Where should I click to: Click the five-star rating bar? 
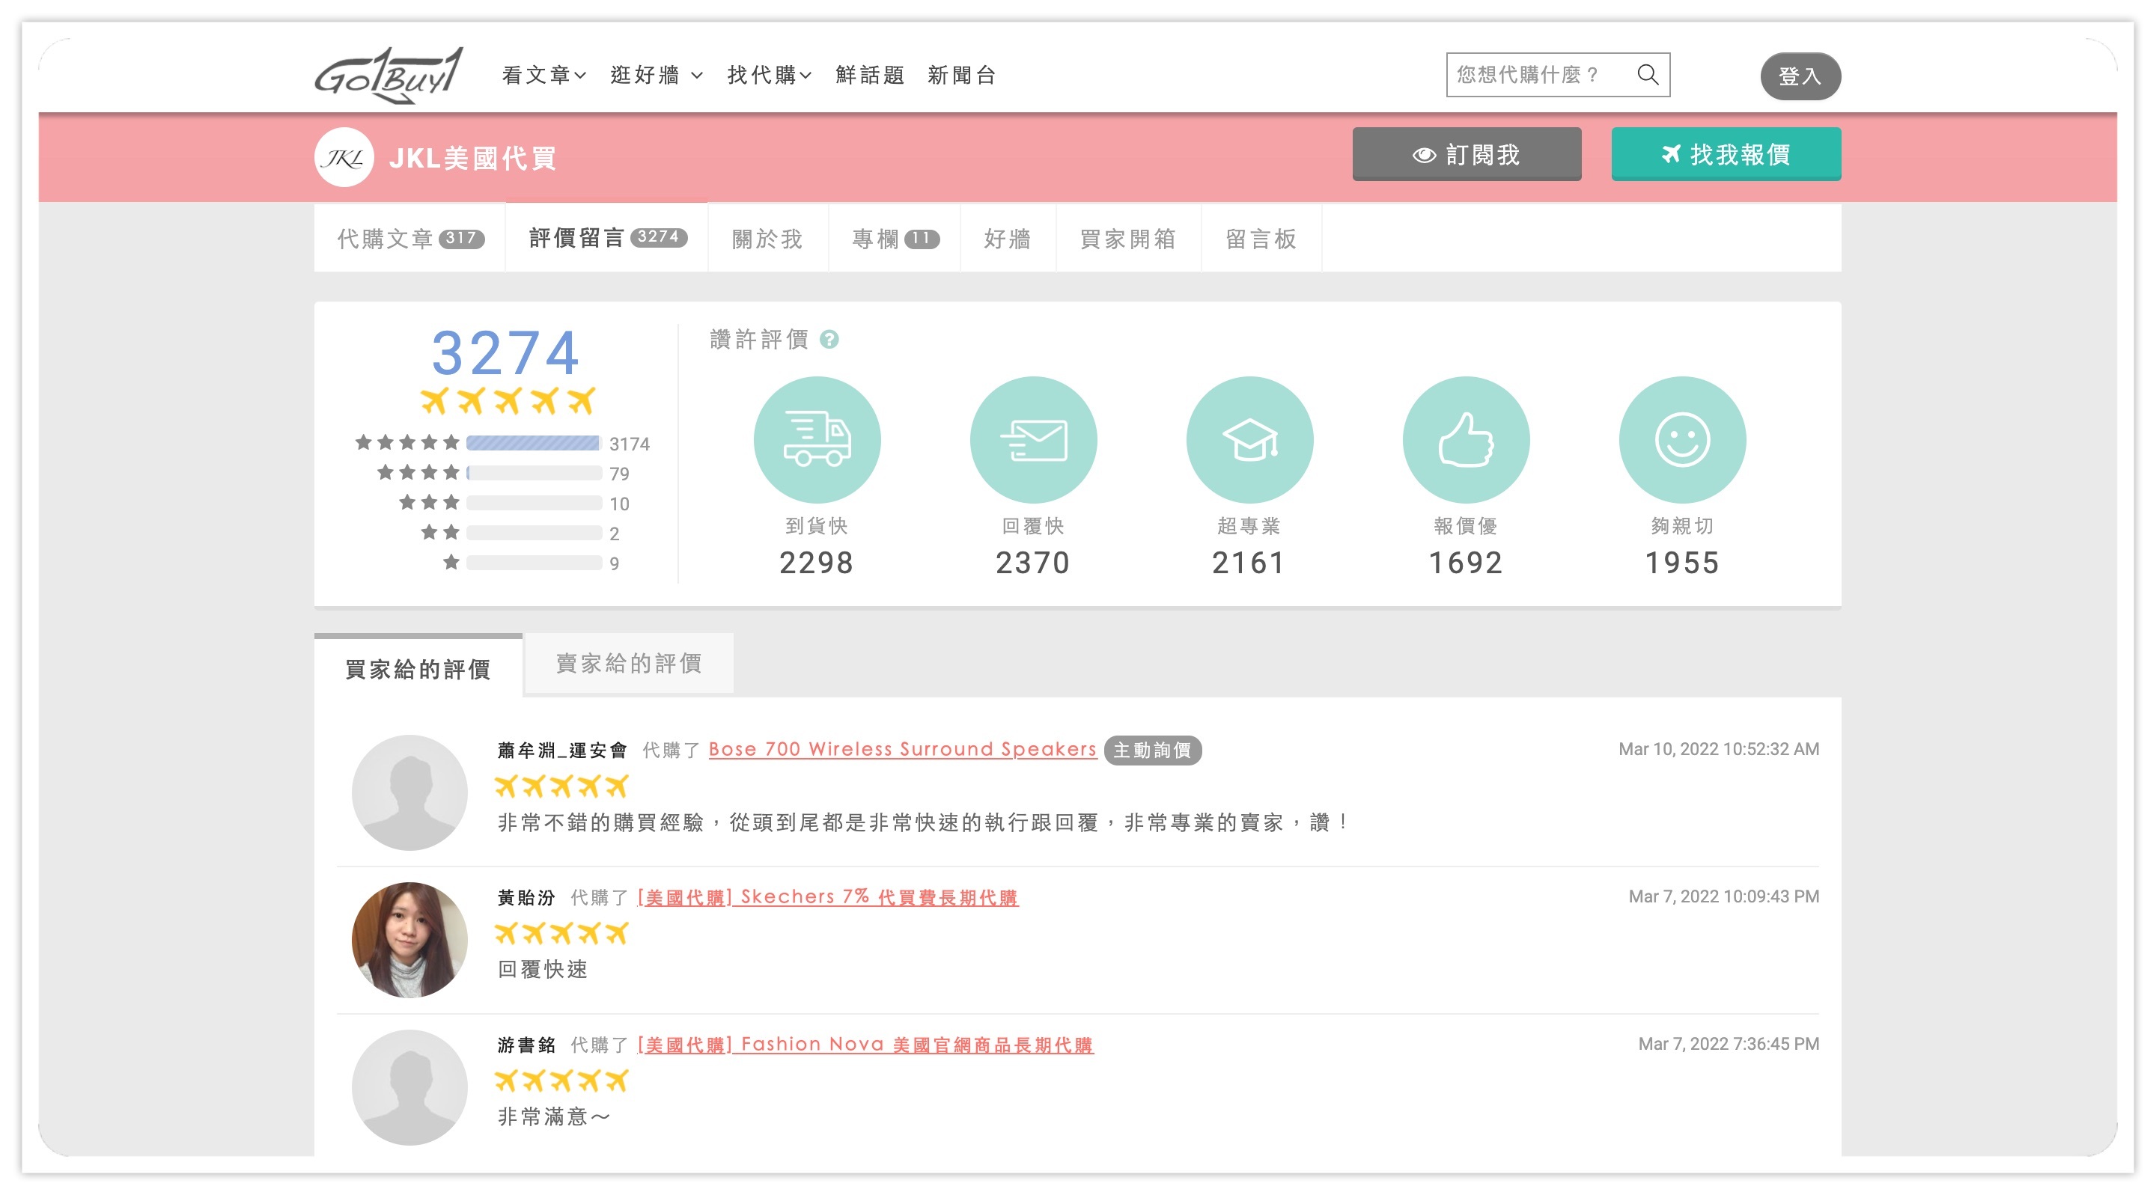click(x=533, y=443)
